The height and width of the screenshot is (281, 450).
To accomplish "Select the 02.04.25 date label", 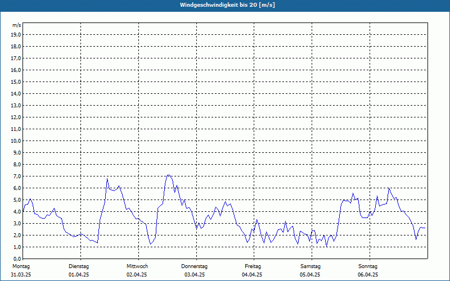I will [137, 275].
